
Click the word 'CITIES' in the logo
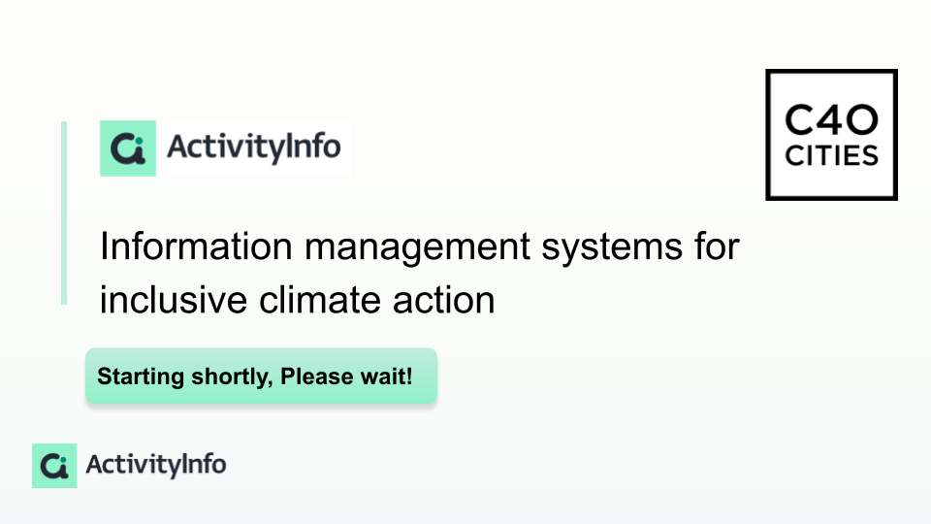coord(831,156)
